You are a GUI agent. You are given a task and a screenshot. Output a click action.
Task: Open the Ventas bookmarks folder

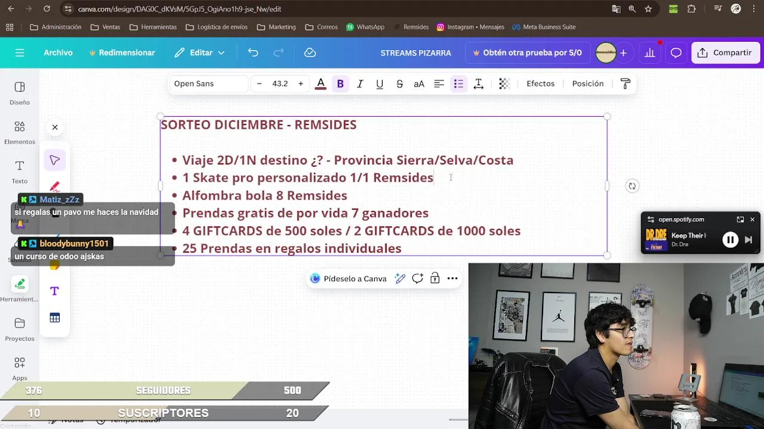pos(105,27)
